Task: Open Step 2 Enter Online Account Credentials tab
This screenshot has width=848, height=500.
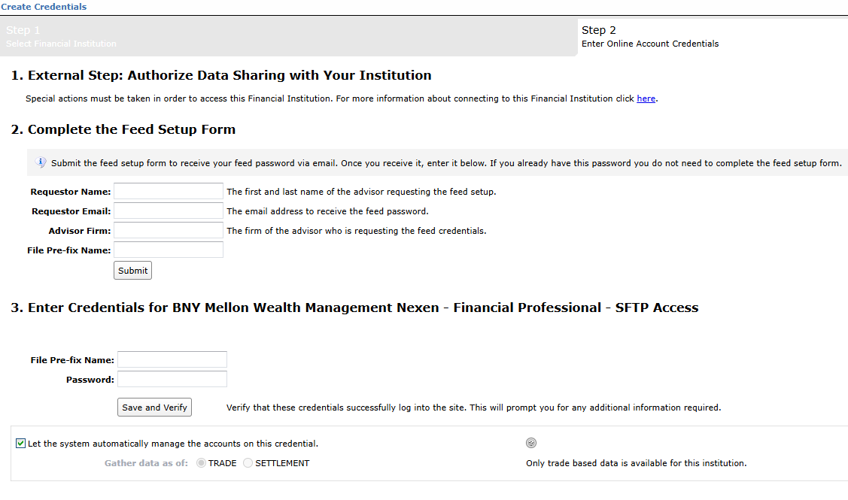Action: [713, 37]
